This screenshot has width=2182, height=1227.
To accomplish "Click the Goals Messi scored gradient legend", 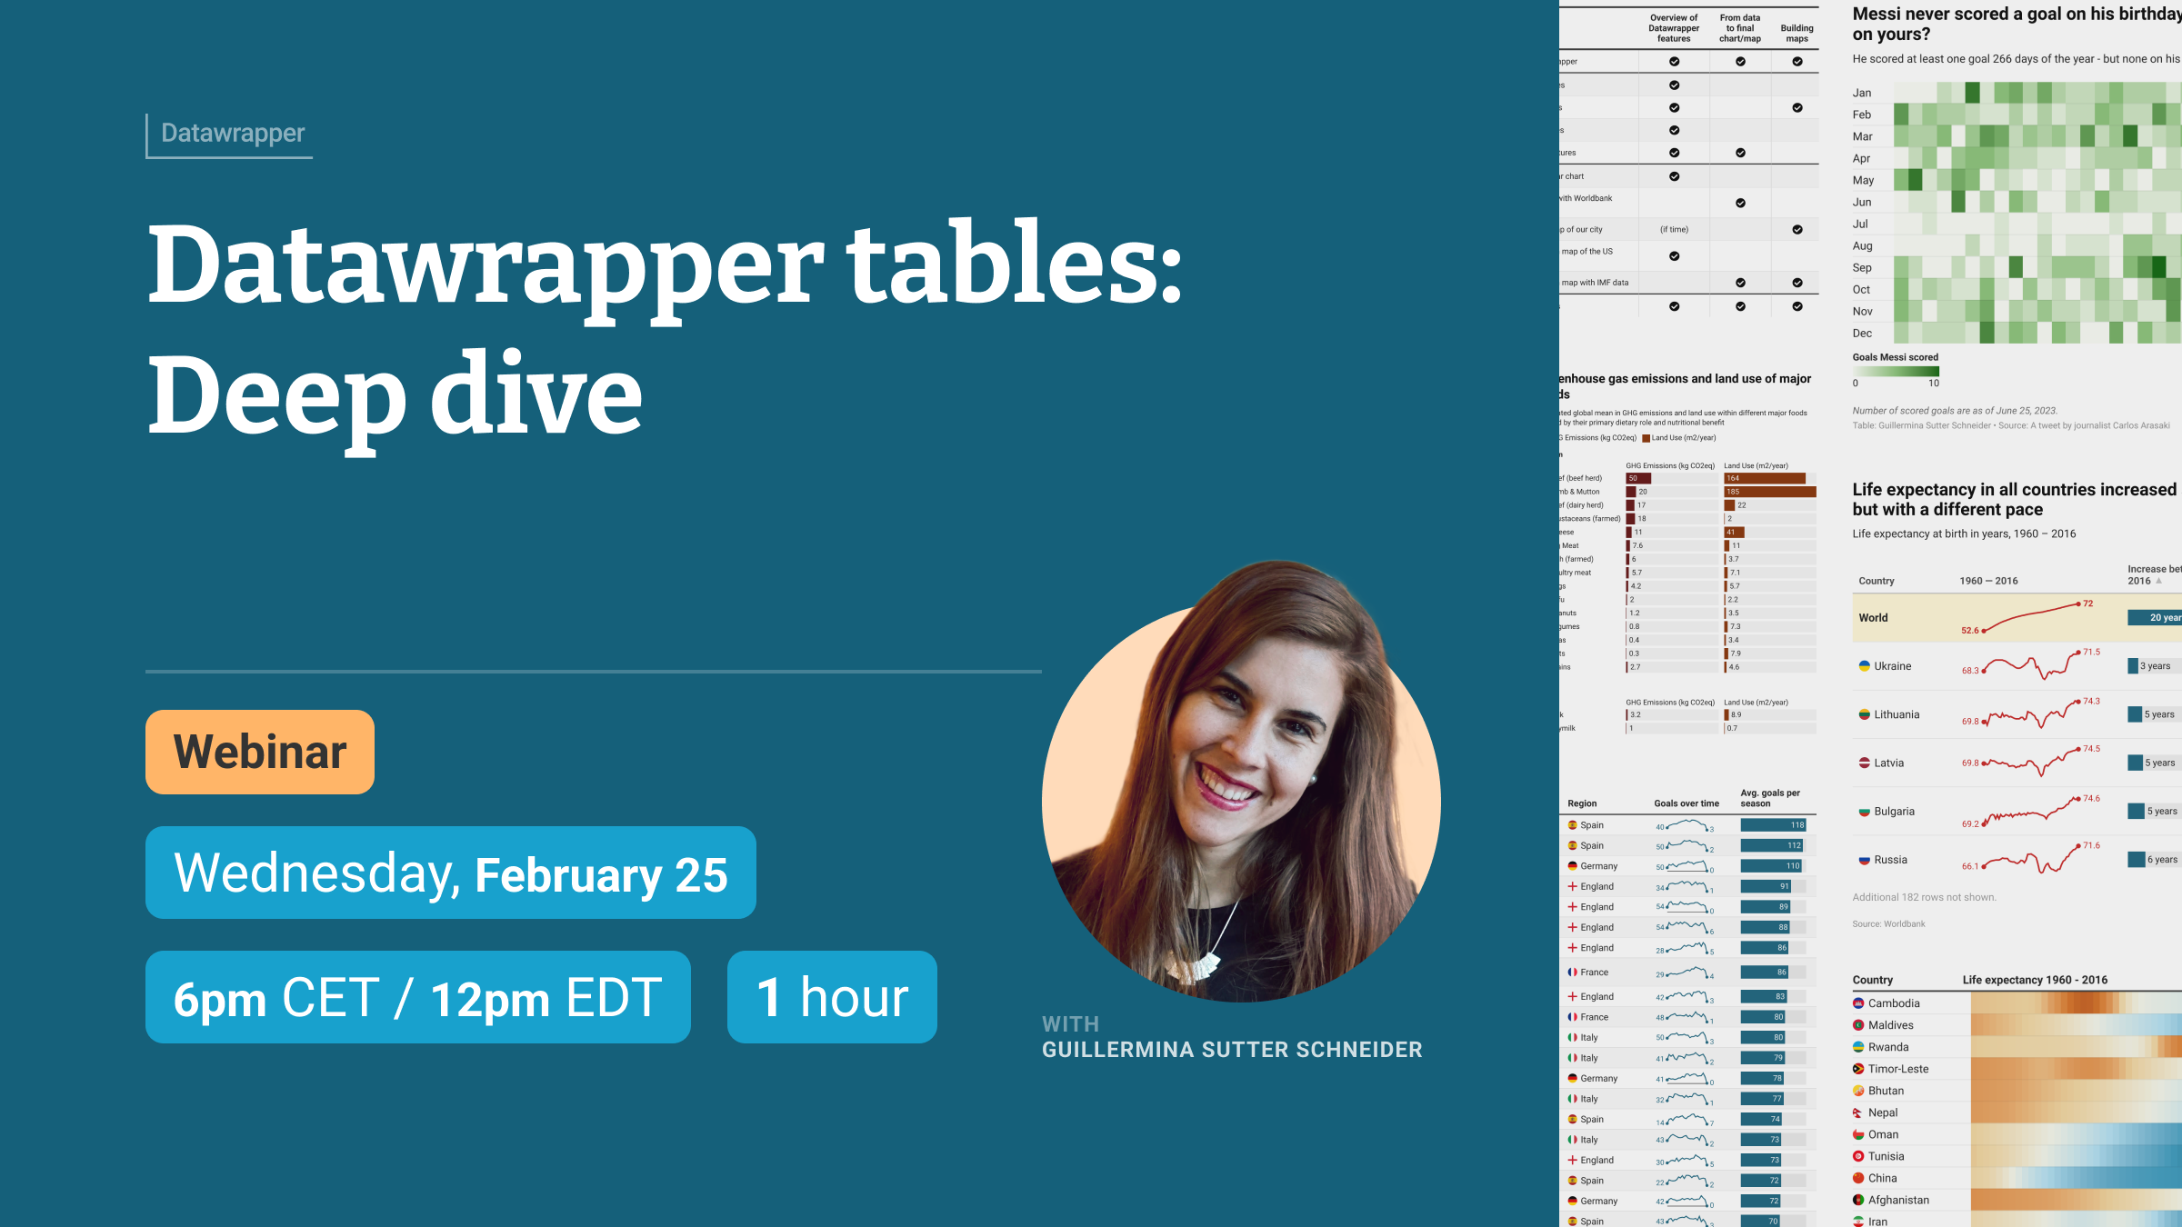I will 1896,371.
